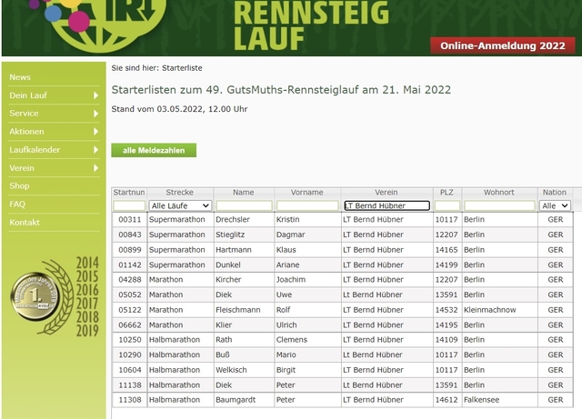
Task: Select the name Klier
Action: [224, 325]
